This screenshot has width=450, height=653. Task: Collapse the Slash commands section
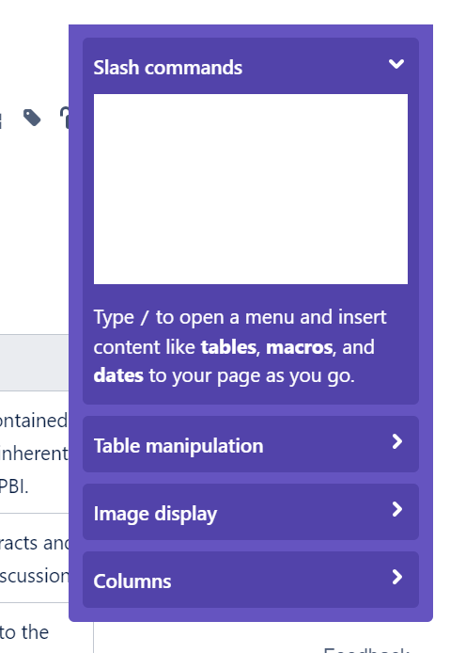(396, 64)
